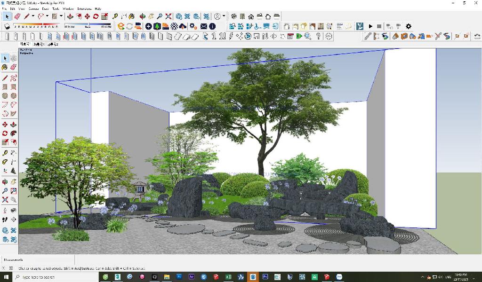This screenshot has width=482, height=282.
Task: Open the Rectangle shape dropdown arrow
Action: [x=61, y=16]
